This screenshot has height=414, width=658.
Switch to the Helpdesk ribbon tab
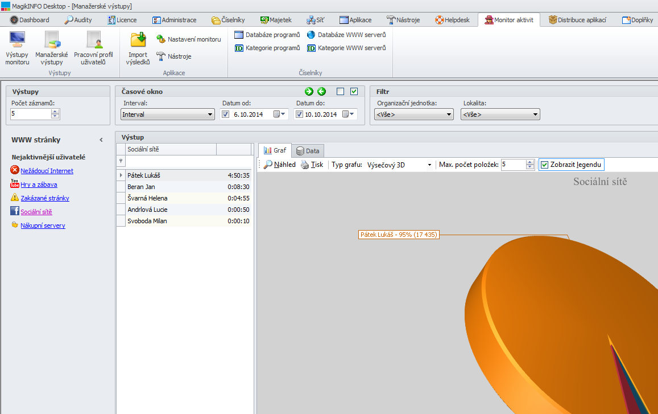pyautogui.click(x=453, y=20)
